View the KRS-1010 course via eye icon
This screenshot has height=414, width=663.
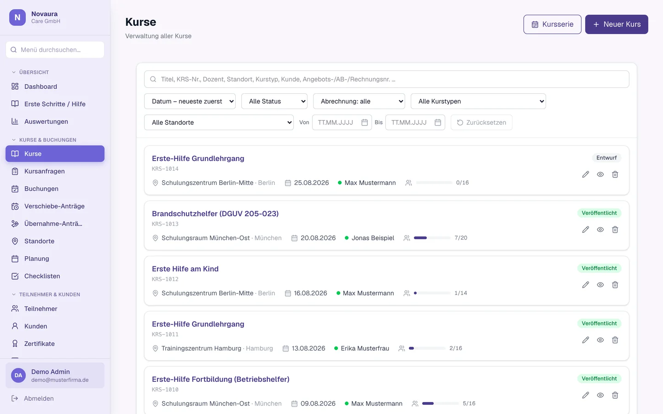(x=600, y=395)
